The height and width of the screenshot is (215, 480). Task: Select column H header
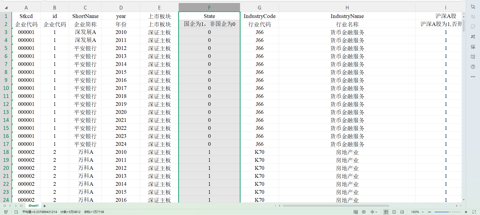click(347, 8)
